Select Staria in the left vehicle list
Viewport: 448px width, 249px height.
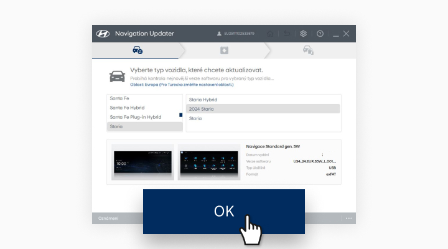click(x=144, y=126)
